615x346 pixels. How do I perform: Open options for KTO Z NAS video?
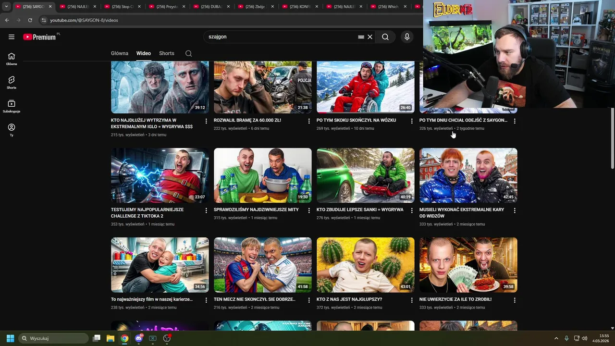412,300
